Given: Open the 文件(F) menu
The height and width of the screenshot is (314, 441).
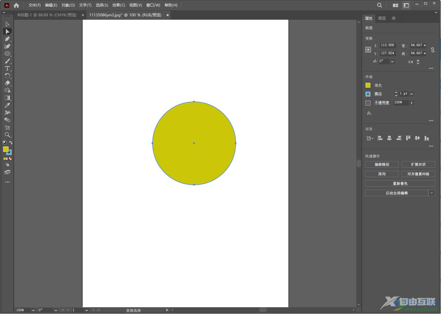Looking at the screenshot, I should 35,5.
